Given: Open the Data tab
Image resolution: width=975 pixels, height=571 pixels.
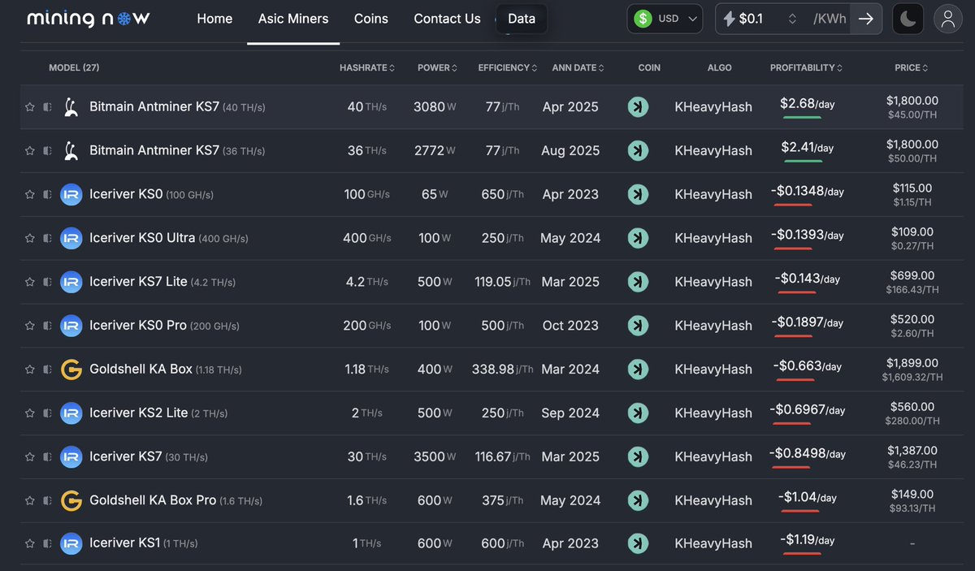Looking at the screenshot, I should click(x=522, y=19).
